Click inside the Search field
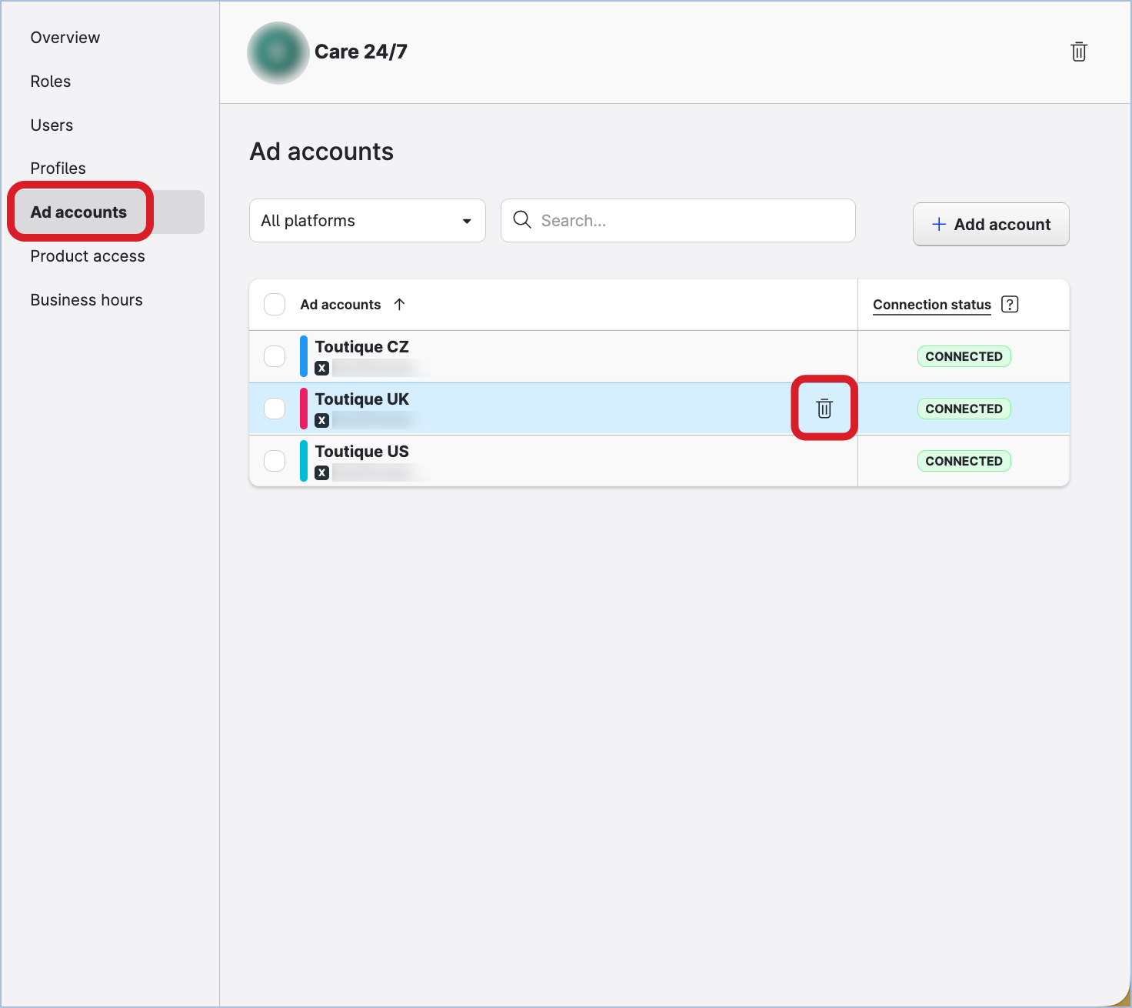The image size is (1132, 1008). [677, 220]
